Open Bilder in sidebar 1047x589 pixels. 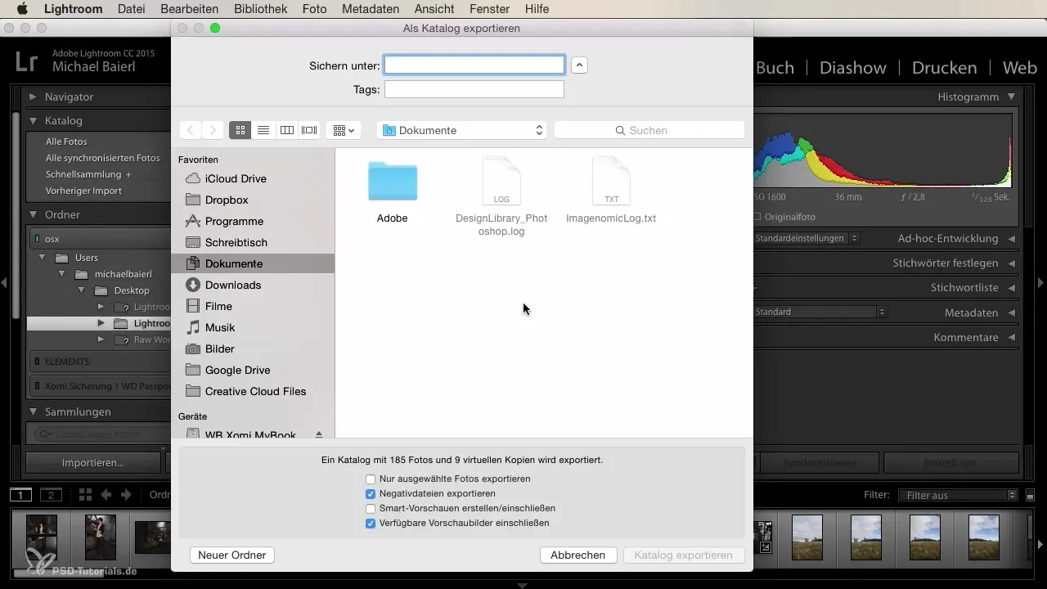click(220, 348)
